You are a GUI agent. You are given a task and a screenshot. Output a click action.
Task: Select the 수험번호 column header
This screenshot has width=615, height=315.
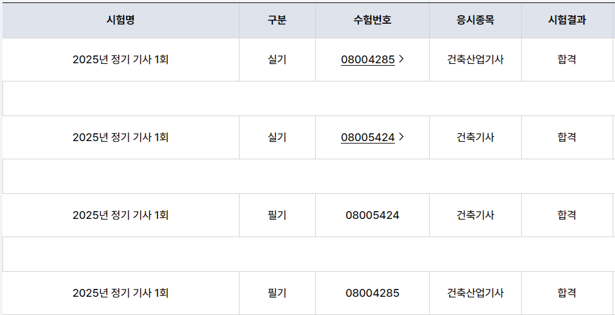point(372,20)
